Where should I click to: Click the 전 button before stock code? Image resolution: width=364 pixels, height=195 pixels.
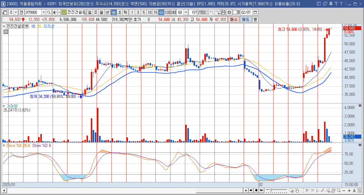point(21,12)
